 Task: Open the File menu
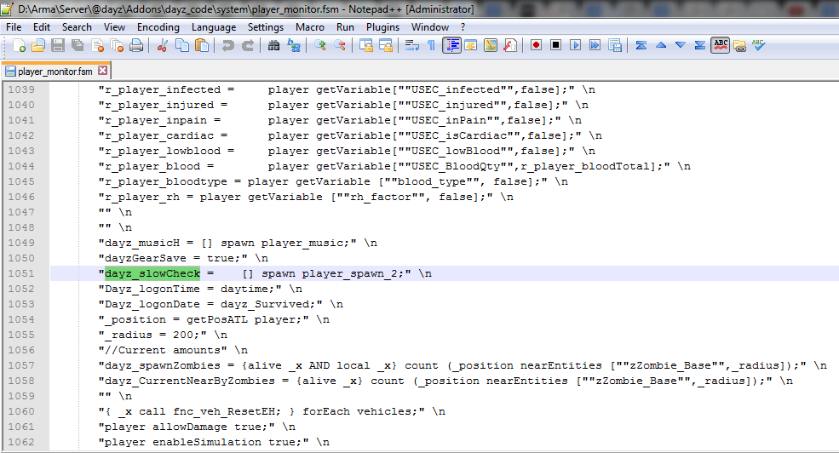point(14,27)
